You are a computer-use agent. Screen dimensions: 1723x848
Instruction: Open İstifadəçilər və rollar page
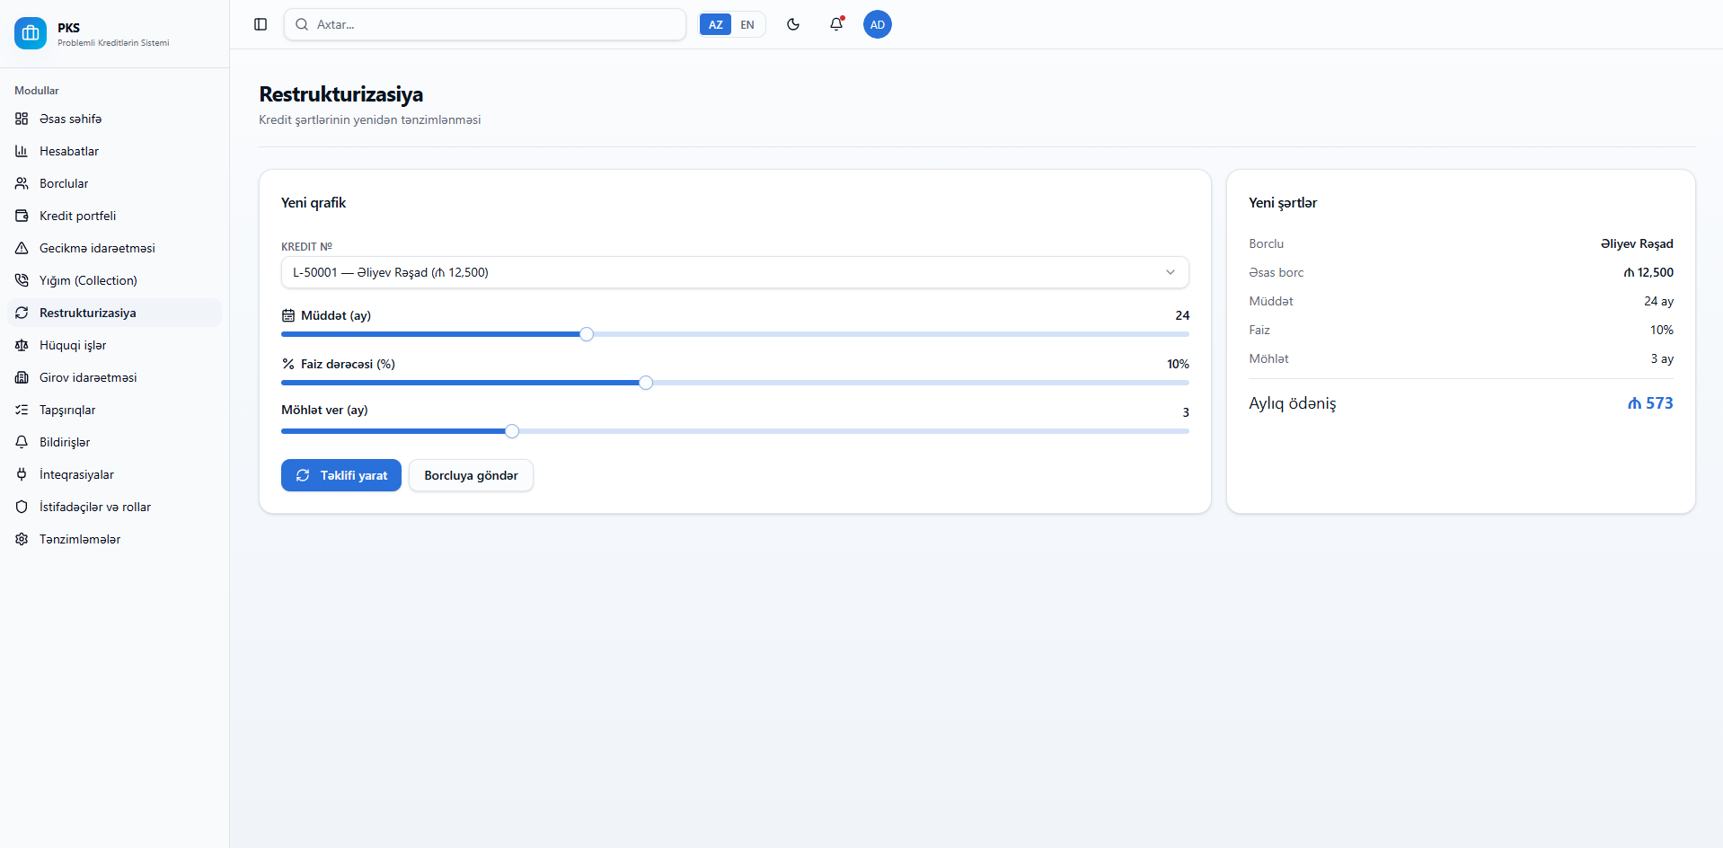coord(114,507)
